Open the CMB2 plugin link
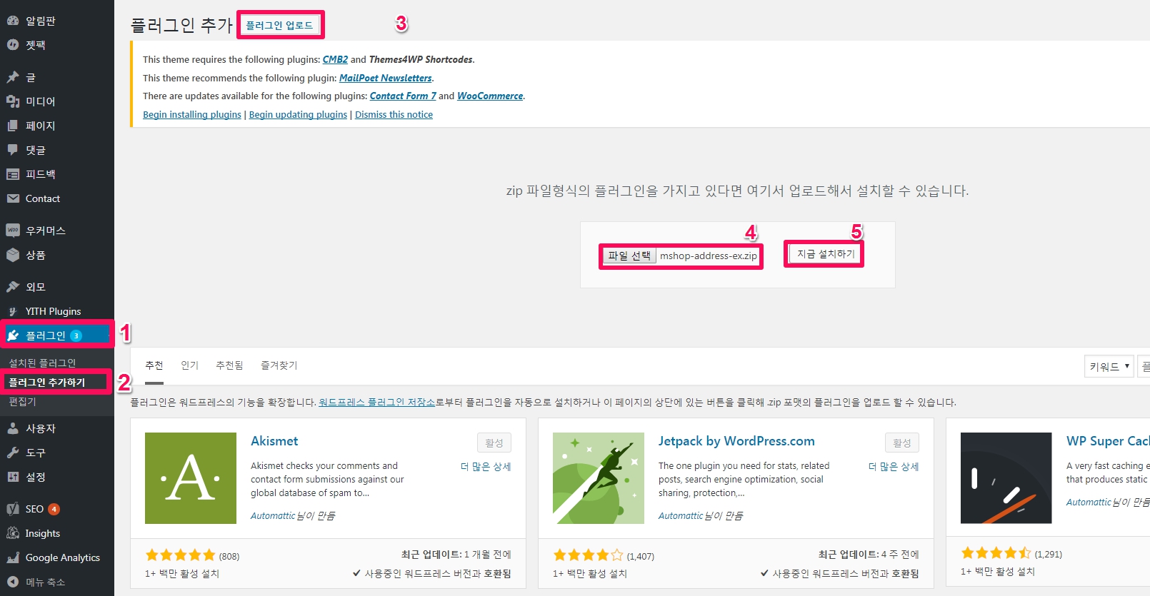 tap(335, 59)
